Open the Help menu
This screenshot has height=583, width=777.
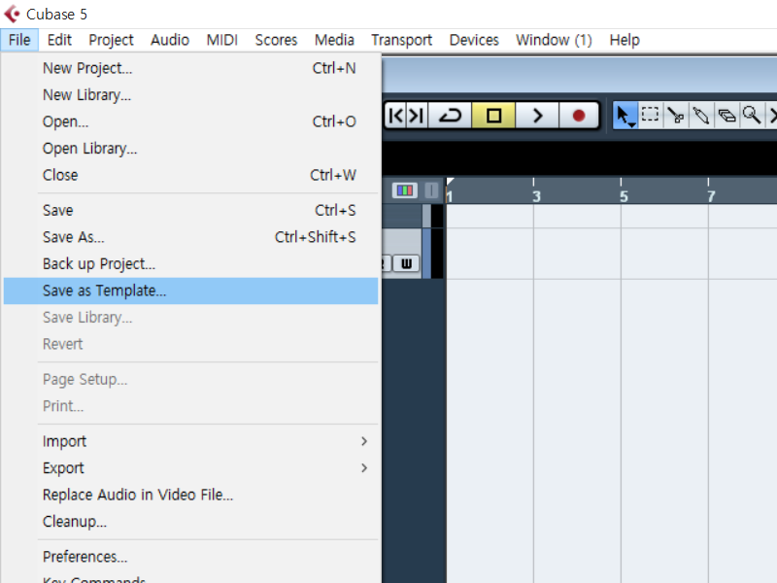625,40
